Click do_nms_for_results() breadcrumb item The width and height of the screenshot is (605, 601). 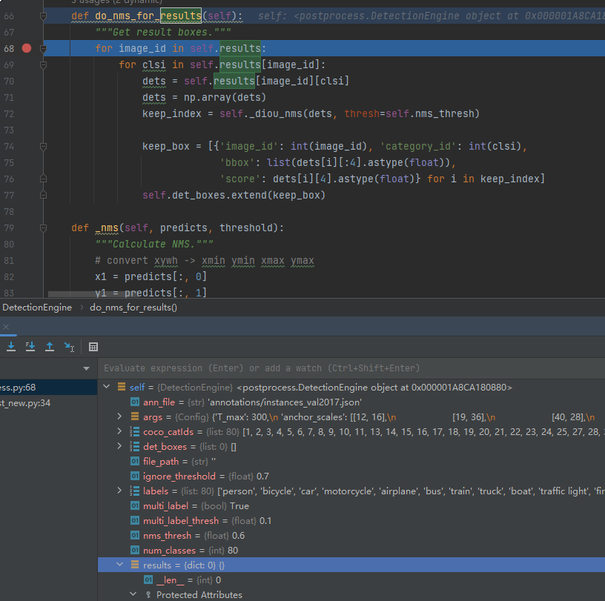click(133, 307)
